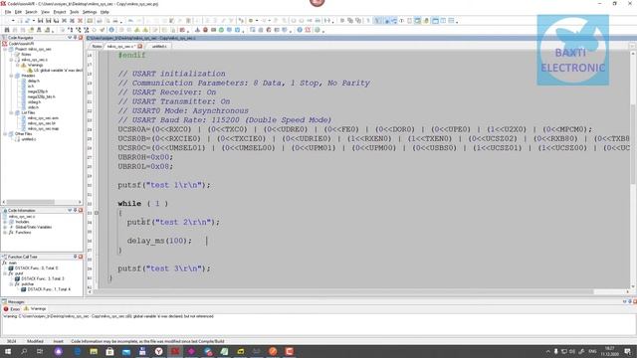Open stdio.h header file

pos(33,107)
